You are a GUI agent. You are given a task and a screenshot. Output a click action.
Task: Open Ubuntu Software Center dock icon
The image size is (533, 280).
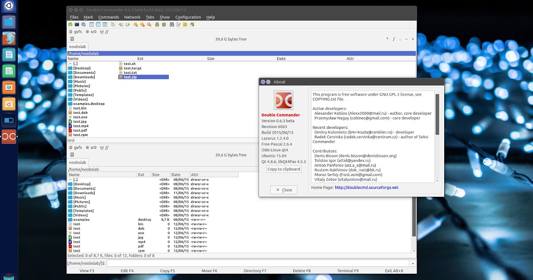click(9, 104)
